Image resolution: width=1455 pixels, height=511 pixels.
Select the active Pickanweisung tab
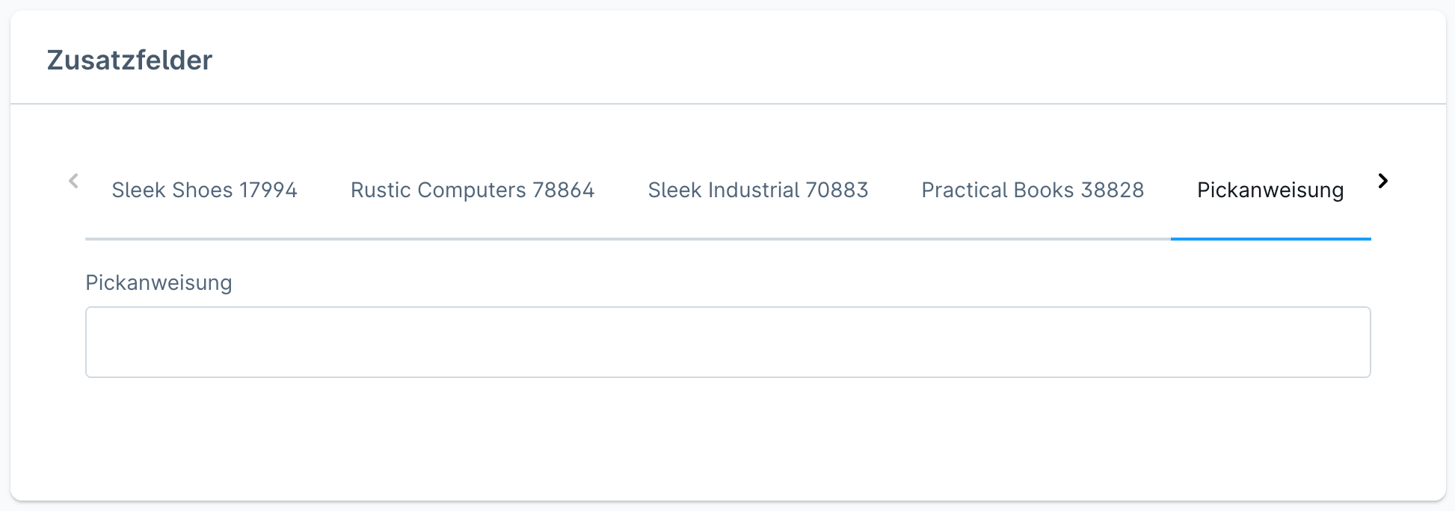pos(1270,191)
